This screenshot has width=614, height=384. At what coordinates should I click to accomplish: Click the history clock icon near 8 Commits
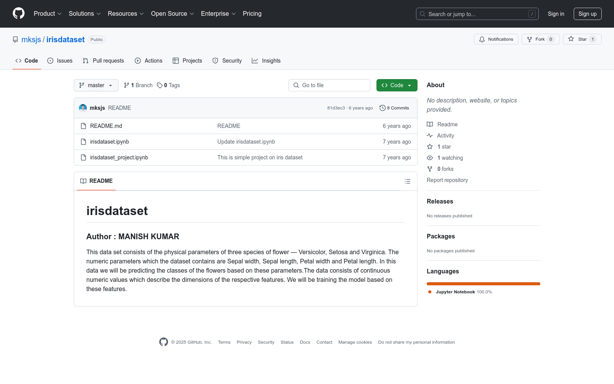pyautogui.click(x=382, y=108)
